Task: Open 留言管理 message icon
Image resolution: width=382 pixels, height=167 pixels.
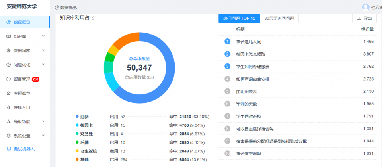Action: (x=9, y=79)
